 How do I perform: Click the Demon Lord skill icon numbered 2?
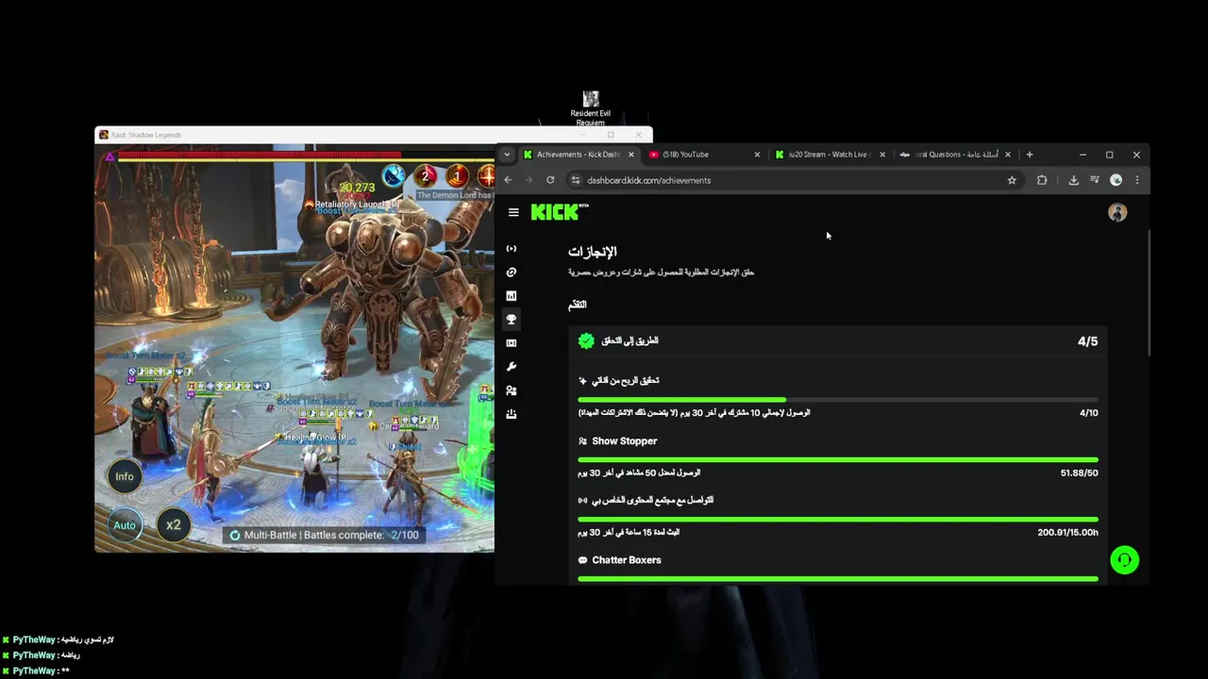pyautogui.click(x=426, y=176)
